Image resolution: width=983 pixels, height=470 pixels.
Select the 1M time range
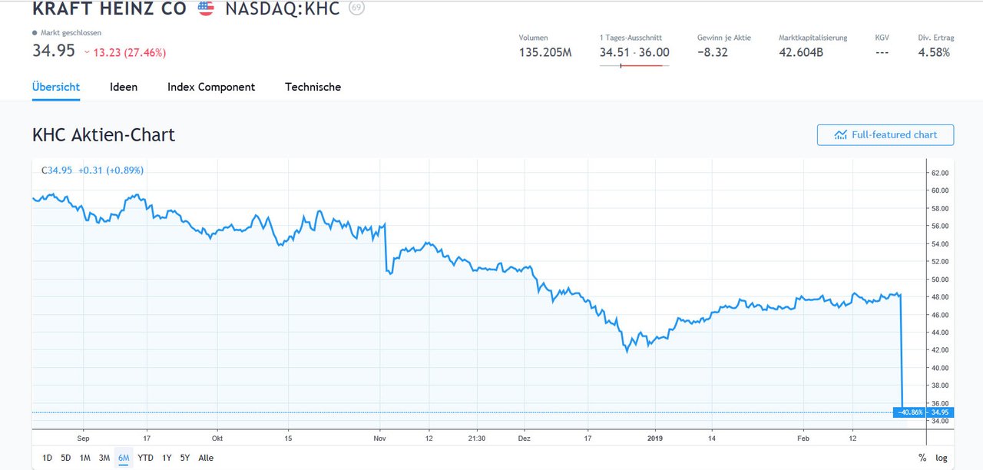[85, 458]
